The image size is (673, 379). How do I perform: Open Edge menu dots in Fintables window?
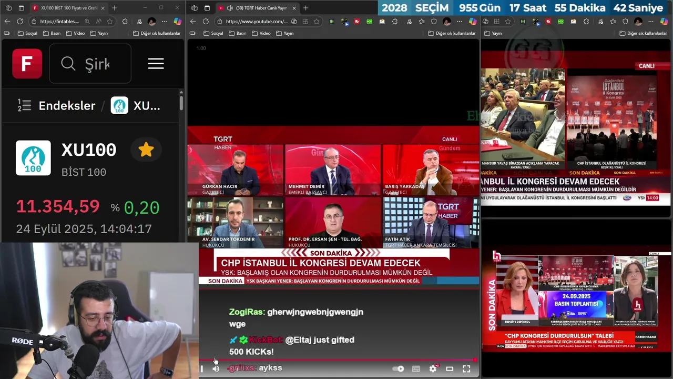point(164,22)
